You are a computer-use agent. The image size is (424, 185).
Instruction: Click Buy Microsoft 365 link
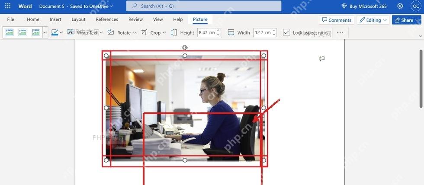[364, 6]
